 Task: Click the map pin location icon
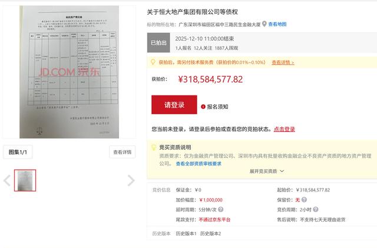[264, 24]
